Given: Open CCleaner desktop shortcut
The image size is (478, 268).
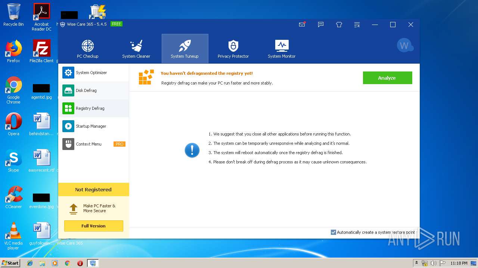Looking at the screenshot, I should (13, 197).
